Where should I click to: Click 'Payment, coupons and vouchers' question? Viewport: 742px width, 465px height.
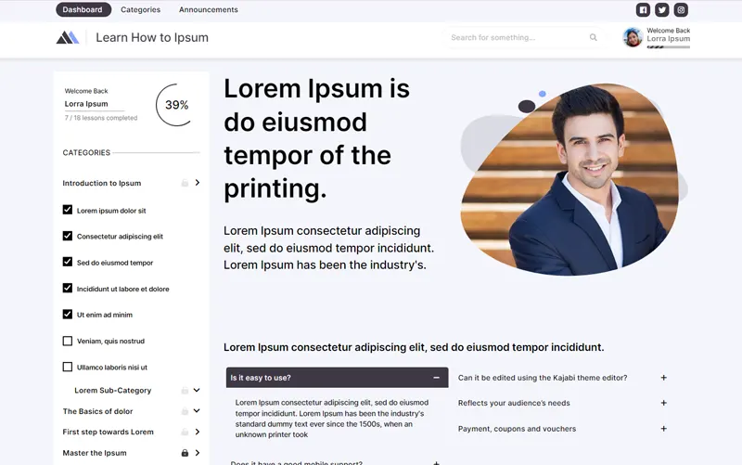coord(517,429)
